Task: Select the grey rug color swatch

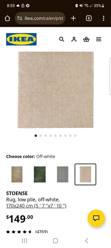Action: tap(63, 174)
